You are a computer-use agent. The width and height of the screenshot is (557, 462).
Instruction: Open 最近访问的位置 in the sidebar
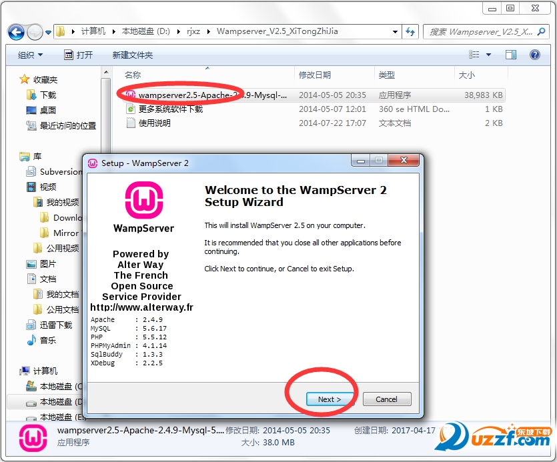[x=68, y=125]
